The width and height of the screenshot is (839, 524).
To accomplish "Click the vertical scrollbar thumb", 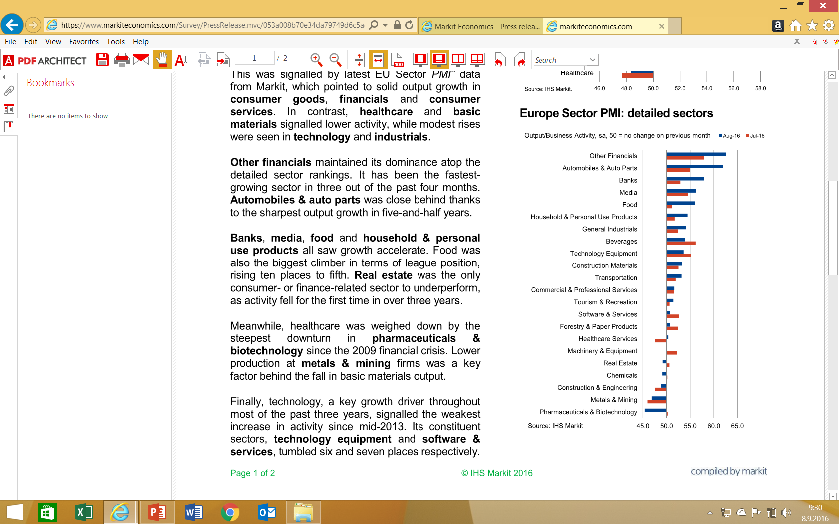I will (x=832, y=228).
